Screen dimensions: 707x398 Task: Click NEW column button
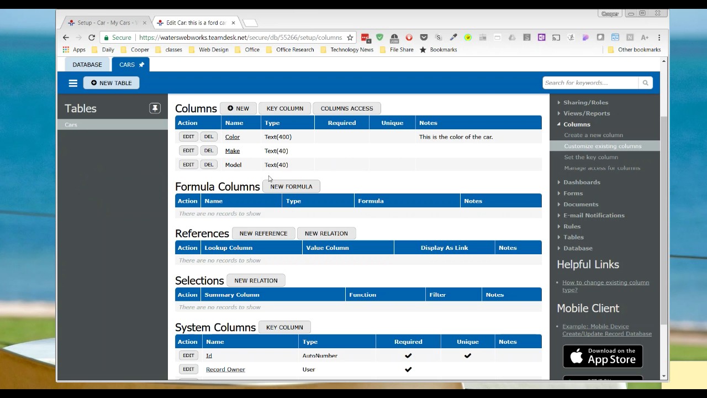[239, 108]
